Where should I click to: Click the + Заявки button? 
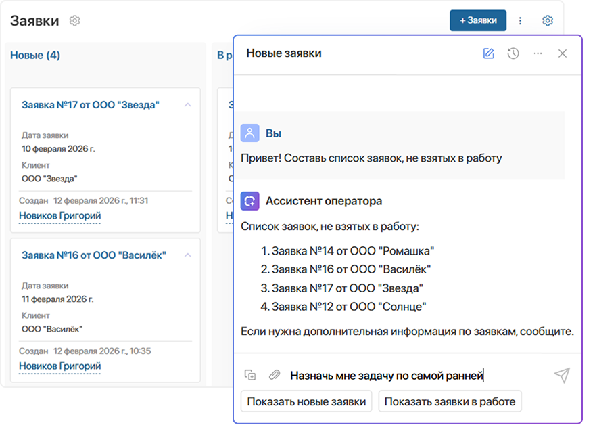point(478,20)
